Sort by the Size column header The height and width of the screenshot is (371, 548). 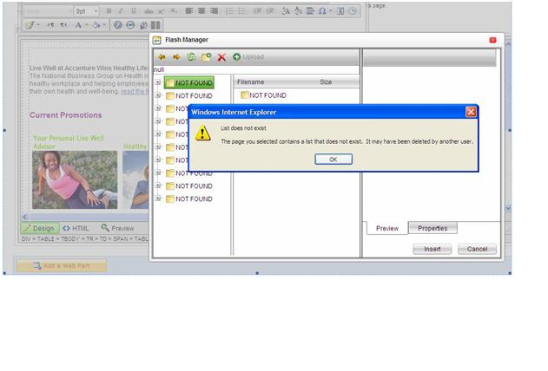(326, 82)
